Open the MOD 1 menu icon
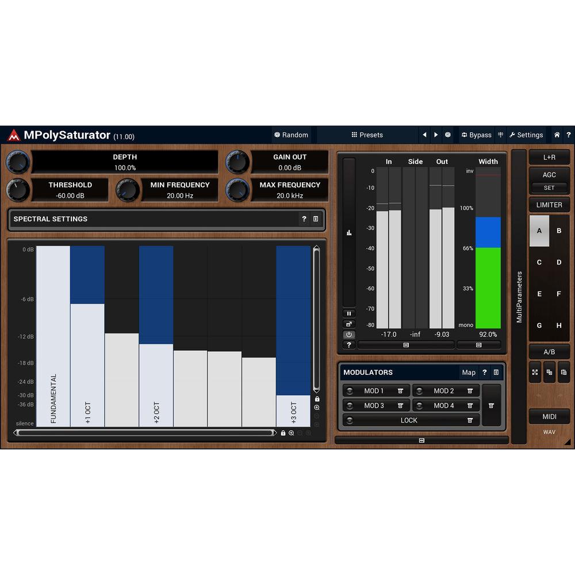 click(x=400, y=391)
